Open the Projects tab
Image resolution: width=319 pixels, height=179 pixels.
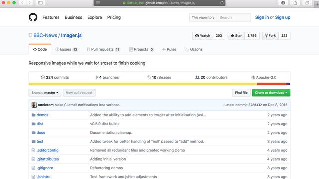click(141, 49)
